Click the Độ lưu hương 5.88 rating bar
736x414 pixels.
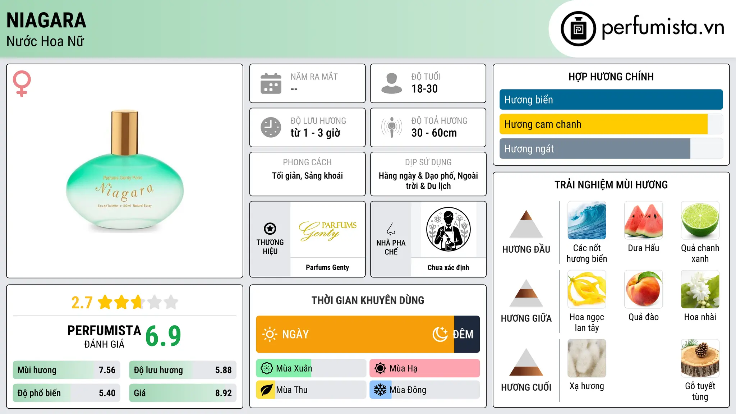183,370
